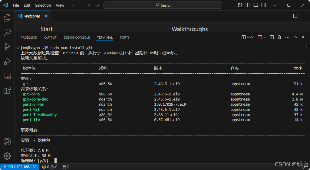Click the version 1:0.17029-7.el9 text
The image size is (310, 170).
pyautogui.click(x=170, y=104)
